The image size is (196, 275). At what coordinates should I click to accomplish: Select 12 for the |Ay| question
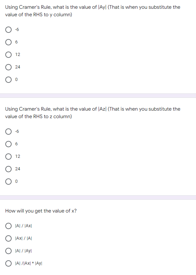click(x=8, y=54)
